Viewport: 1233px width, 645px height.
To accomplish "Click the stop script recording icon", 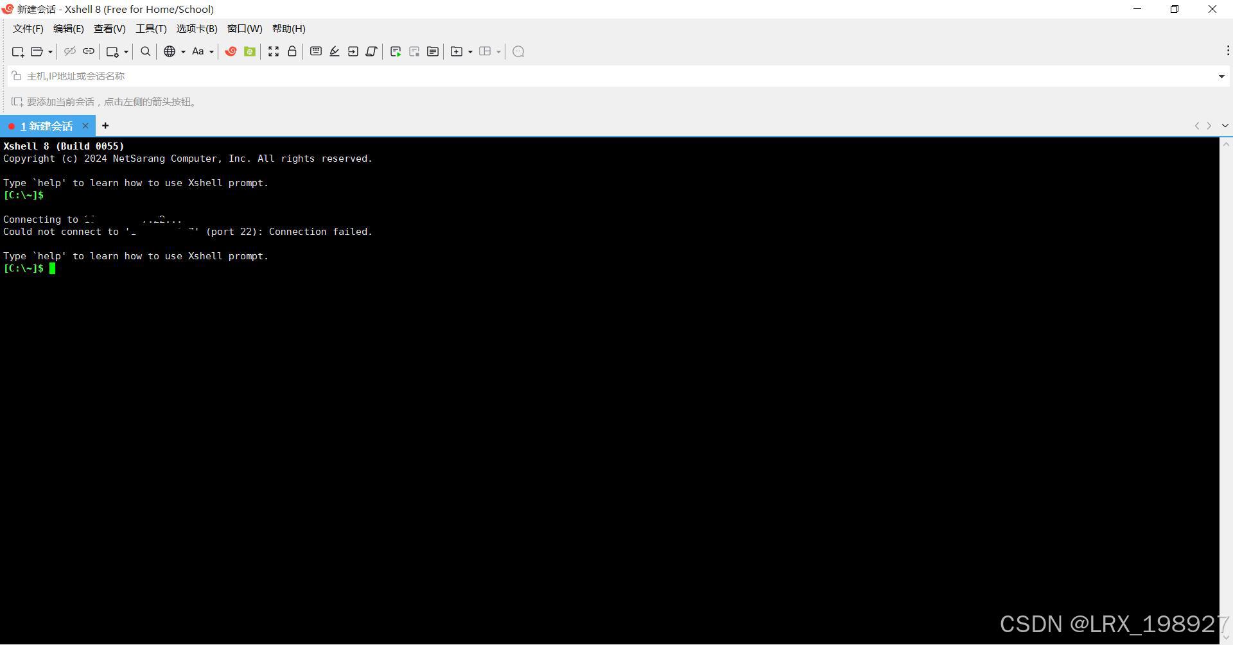I will (x=414, y=51).
